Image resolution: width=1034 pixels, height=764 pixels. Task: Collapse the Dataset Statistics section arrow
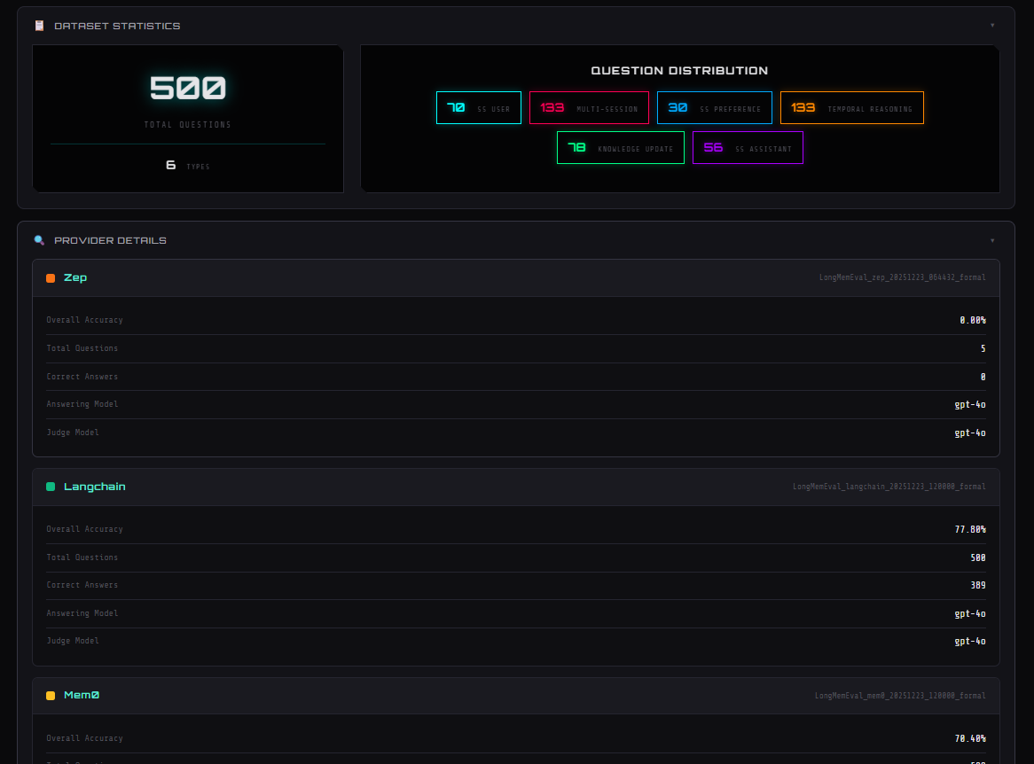click(992, 26)
